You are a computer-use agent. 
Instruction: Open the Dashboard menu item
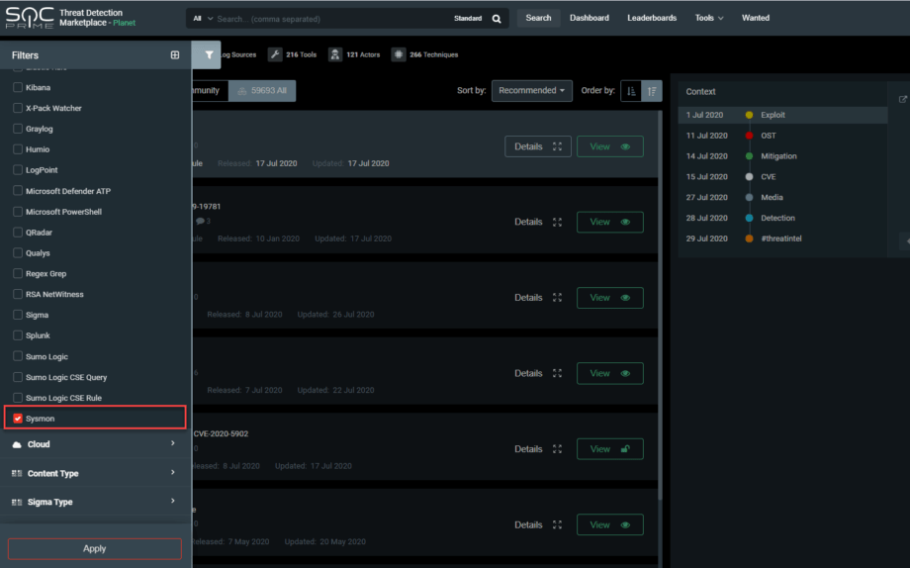click(590, 18)
